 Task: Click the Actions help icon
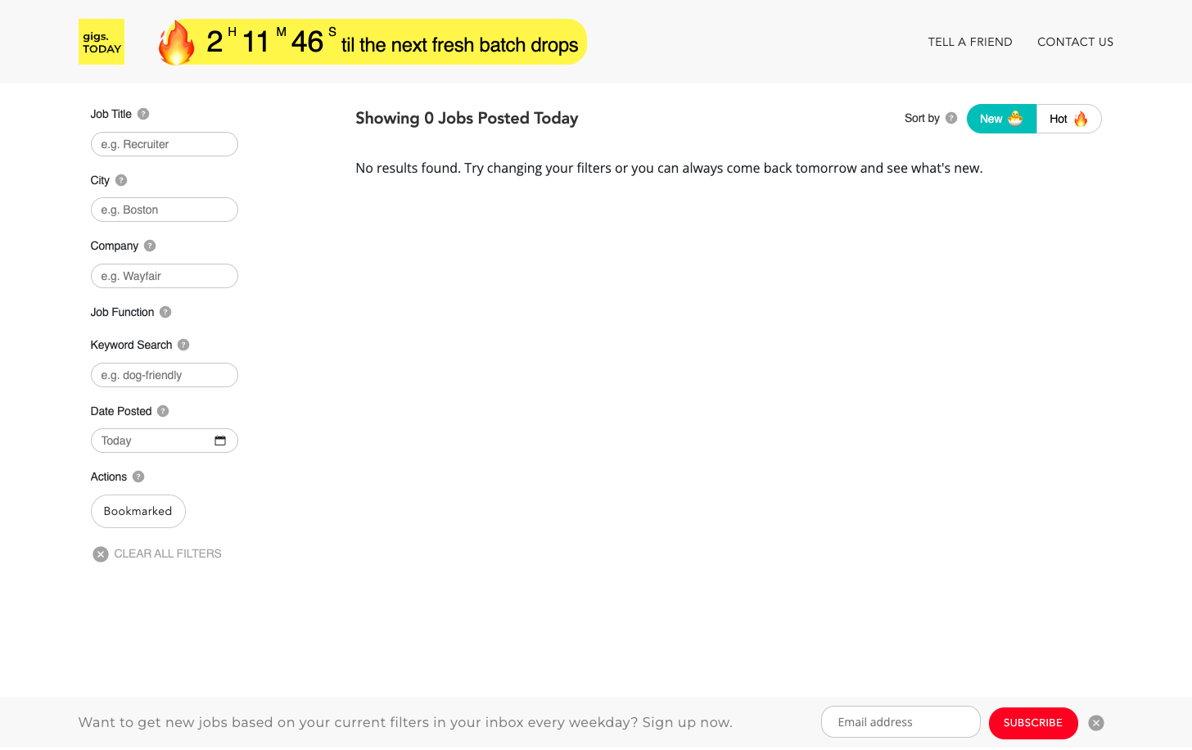pos(138,477)
